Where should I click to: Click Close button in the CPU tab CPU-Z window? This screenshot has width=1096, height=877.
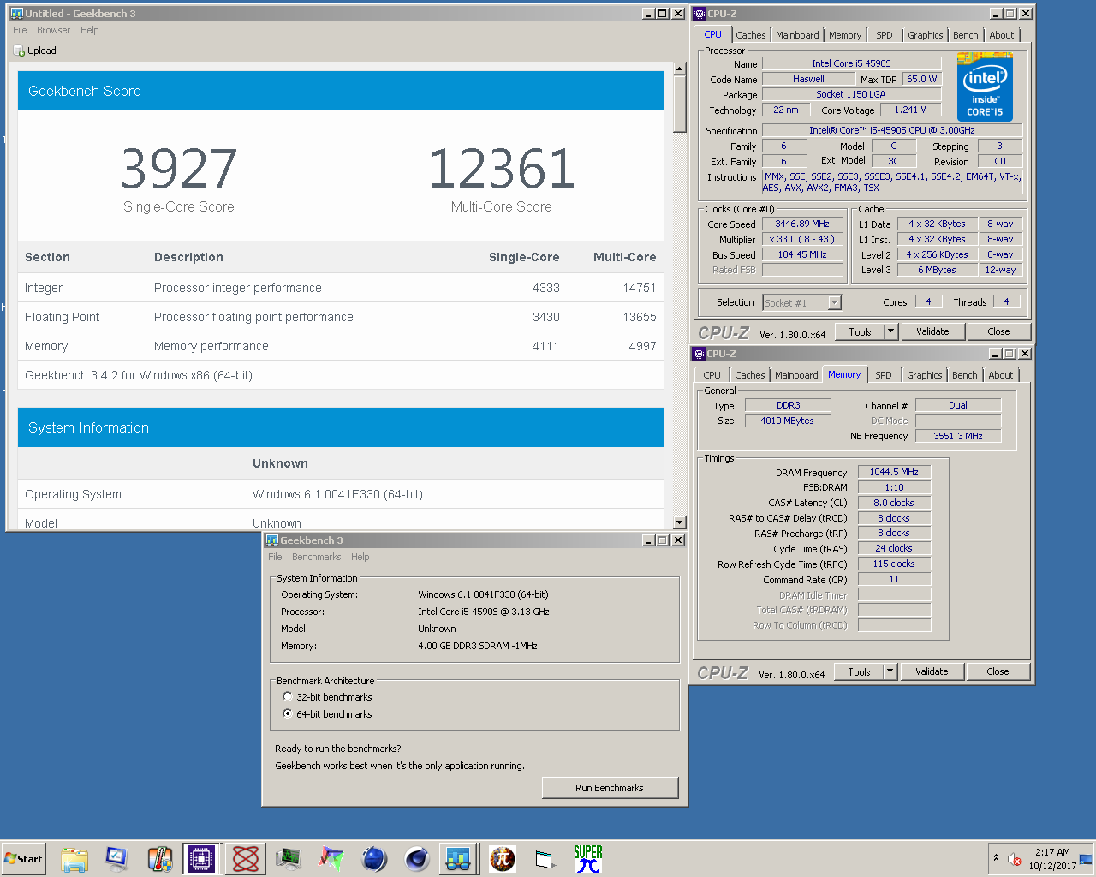pyautogui.click(x=998, y=331)
